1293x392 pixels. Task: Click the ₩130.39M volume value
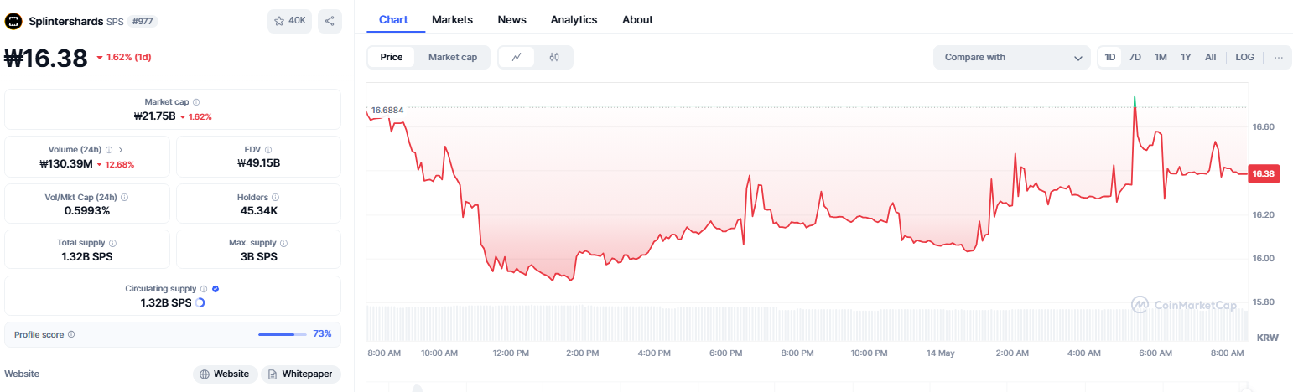[x=66, y=163]
